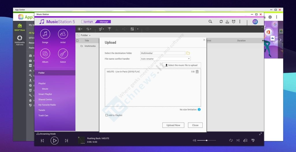
Task: Click the upload arrow toolbar icon
Action: click(110, 29)
